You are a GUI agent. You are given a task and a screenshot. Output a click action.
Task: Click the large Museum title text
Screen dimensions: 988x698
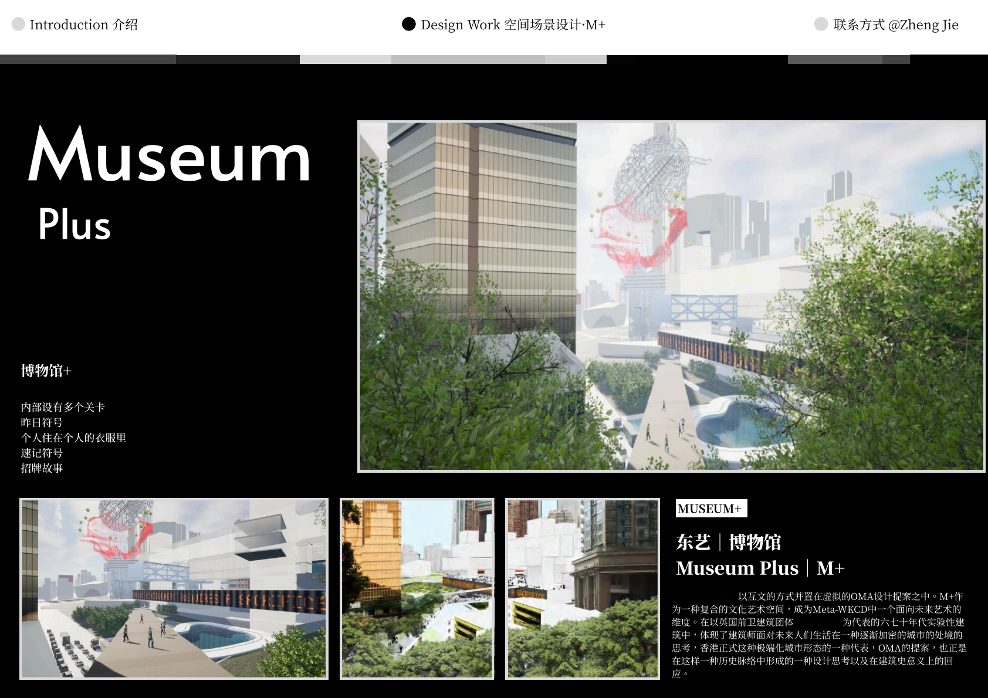169,155
